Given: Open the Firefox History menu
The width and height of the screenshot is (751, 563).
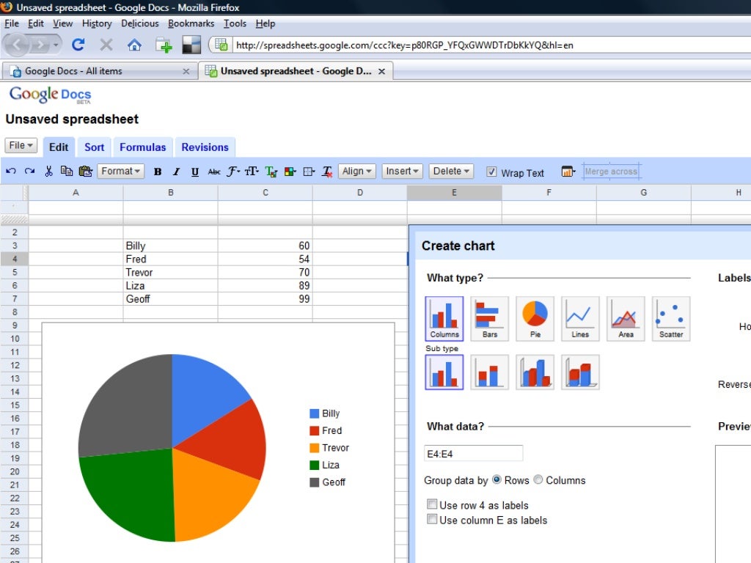Looking at the screenshot, I should pyautogui.click(x=97, y=23).
